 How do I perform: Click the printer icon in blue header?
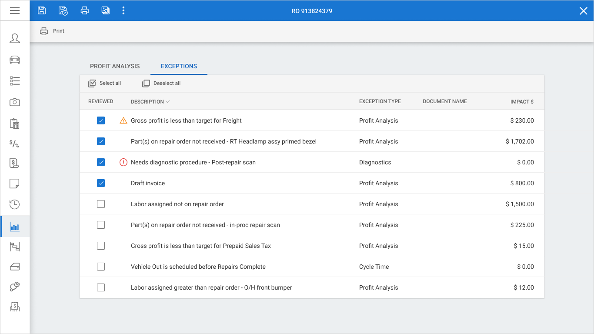click(84, 10)
